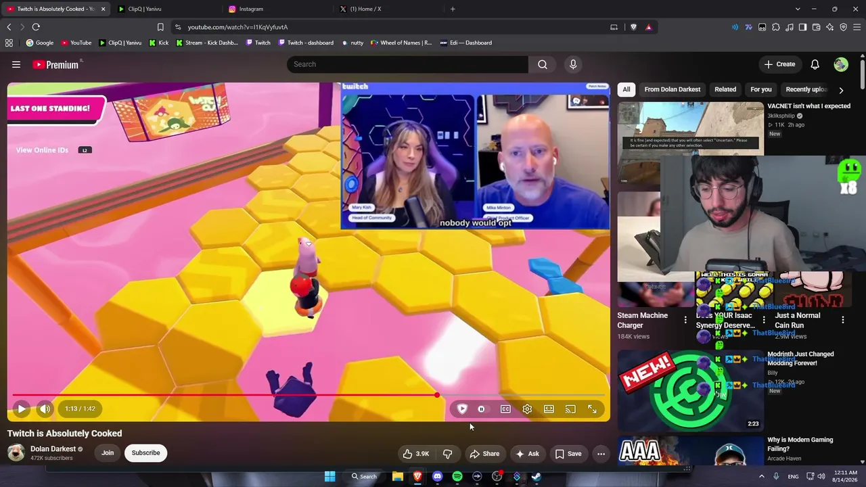866x487 pixels.
Task: Open the Dolan Darkest channel name link
Action: pos(53,449)
